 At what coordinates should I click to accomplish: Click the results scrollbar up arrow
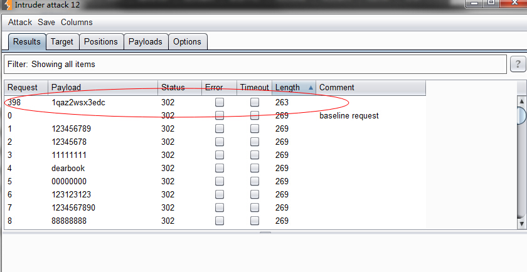click(521, 101)
